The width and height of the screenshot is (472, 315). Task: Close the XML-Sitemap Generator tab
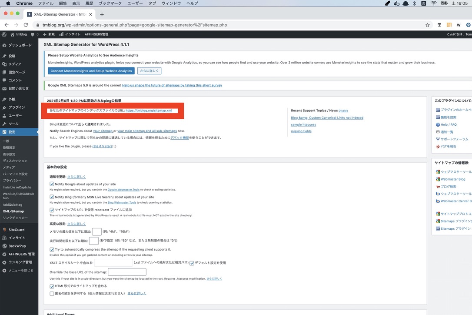(x=90, y=14)
